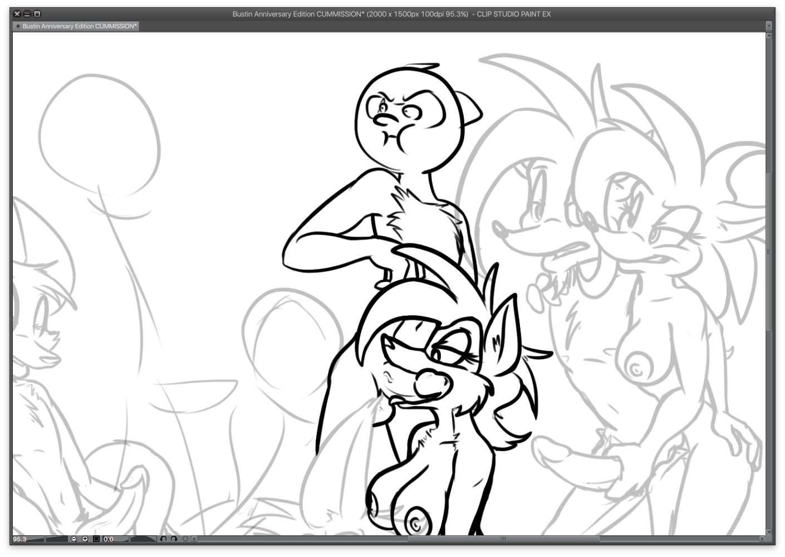Viewport: 785px width, 557px height.
Task: Click the 95.3 zoom percentage field
Action: point(20,539)
